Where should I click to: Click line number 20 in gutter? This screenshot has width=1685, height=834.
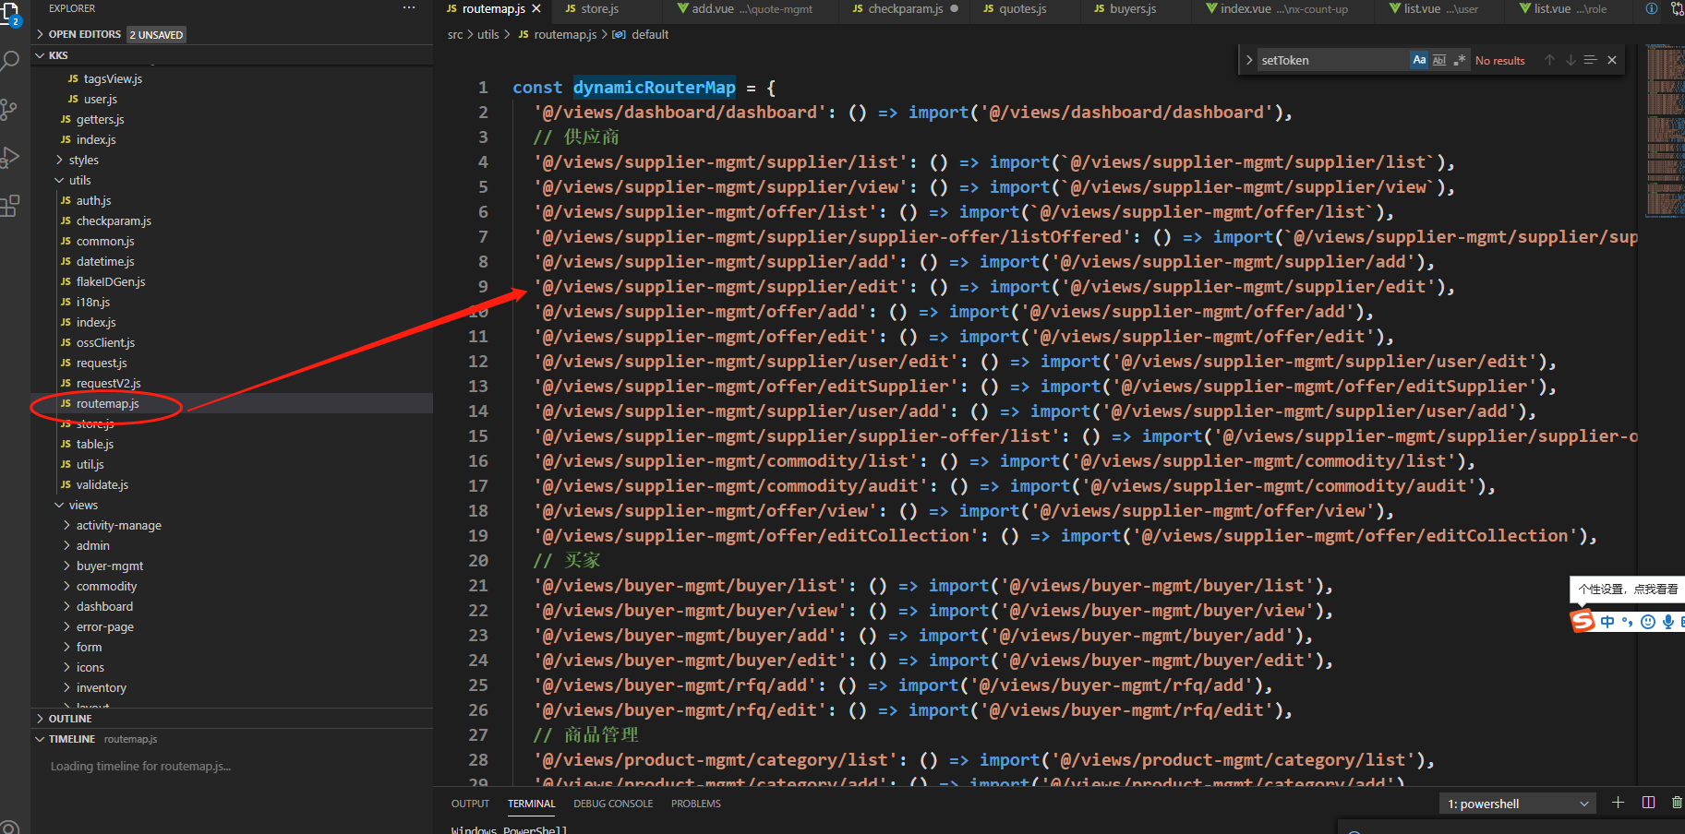point(478,560)
